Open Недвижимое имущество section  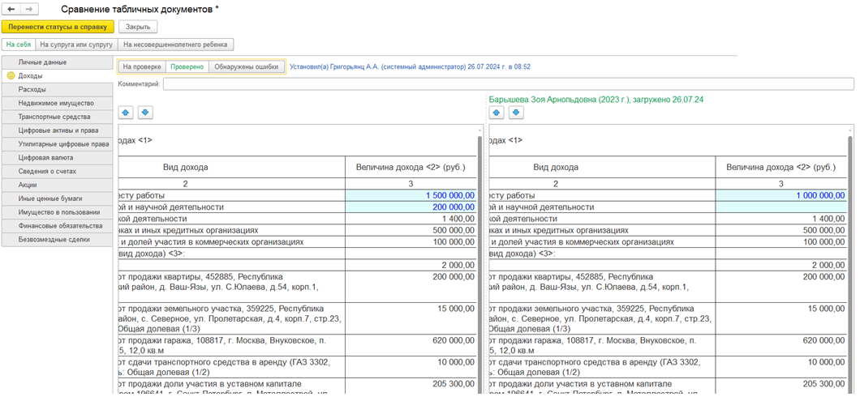pyautogui.click(x=56, y=104)
